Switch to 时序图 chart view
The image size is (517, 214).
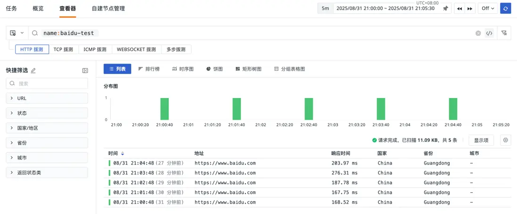[x=183, y=69]
